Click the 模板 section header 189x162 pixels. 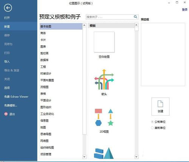click(111, 26)
